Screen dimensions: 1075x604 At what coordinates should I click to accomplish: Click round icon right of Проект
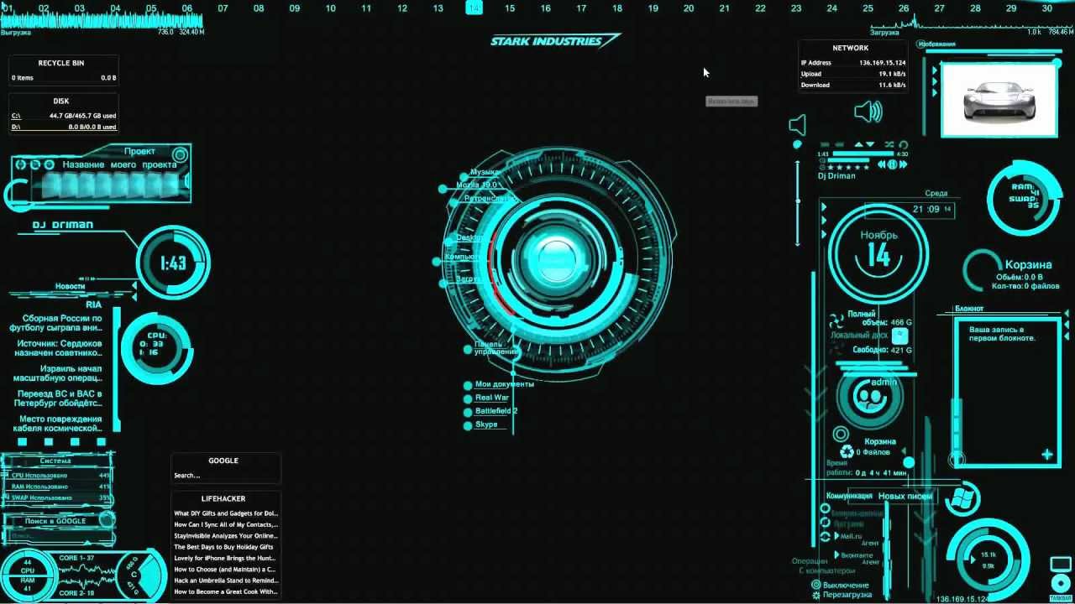180,154
